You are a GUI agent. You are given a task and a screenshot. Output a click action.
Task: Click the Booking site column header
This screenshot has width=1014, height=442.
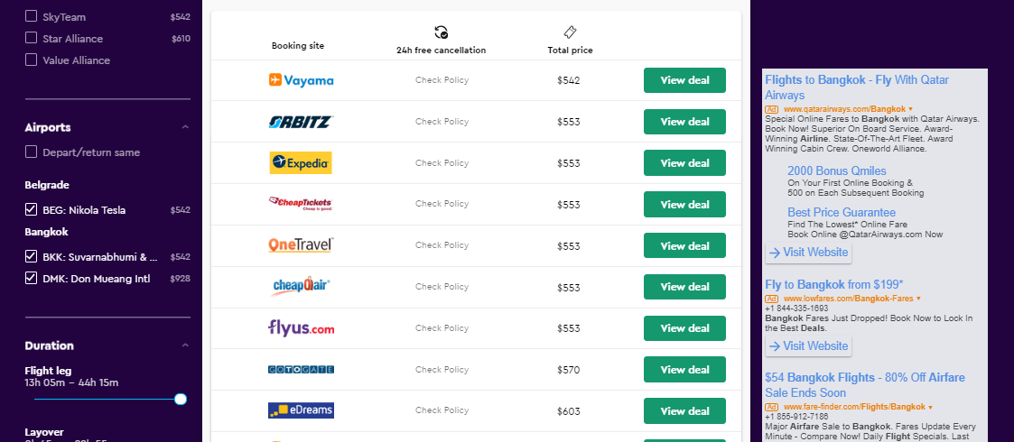pos(298,46)
